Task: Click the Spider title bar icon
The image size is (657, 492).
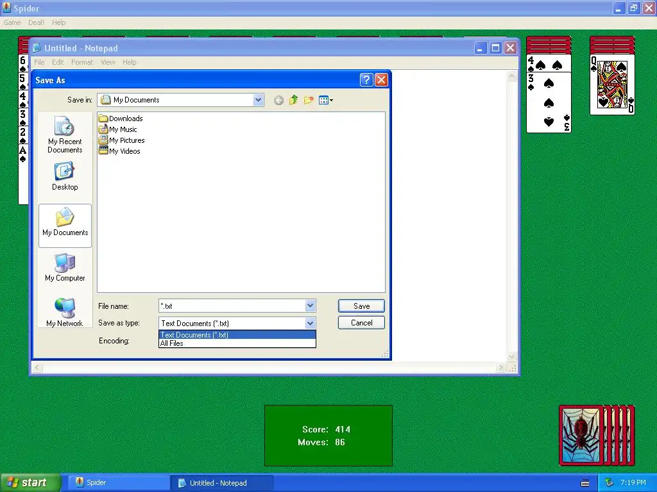Action: (6, 8)
